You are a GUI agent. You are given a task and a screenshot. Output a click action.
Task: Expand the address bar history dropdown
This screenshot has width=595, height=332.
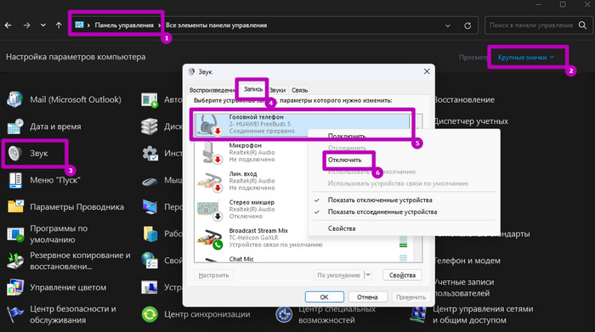[x=448, y=25]
